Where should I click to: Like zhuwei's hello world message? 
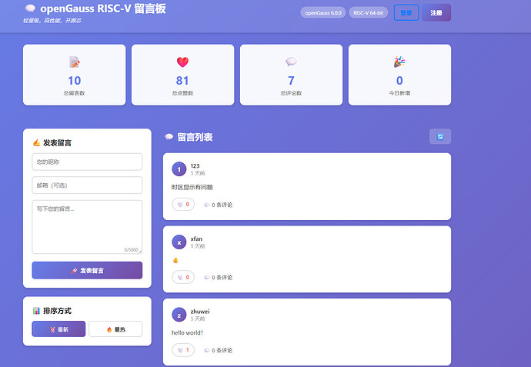click(182, 350)
